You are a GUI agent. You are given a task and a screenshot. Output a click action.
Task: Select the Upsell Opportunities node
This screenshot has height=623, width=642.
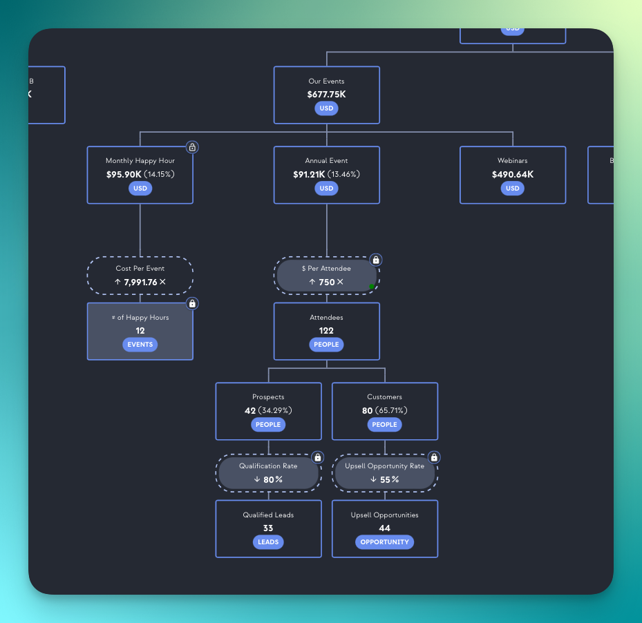pos(384,528)
